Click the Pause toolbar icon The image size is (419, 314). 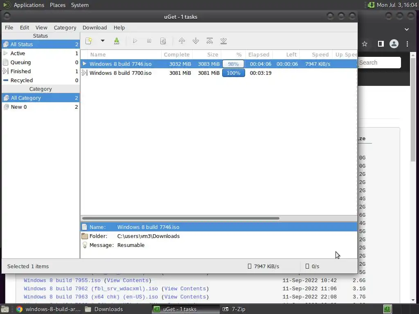coord(149,41)
